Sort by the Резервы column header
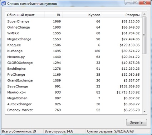 (122, 15)
